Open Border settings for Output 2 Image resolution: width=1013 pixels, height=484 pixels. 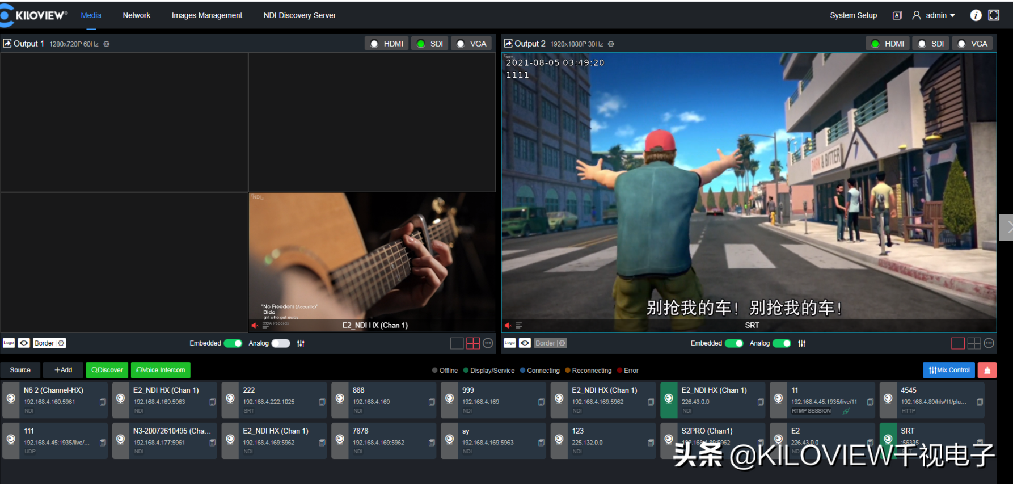point(550,343)
